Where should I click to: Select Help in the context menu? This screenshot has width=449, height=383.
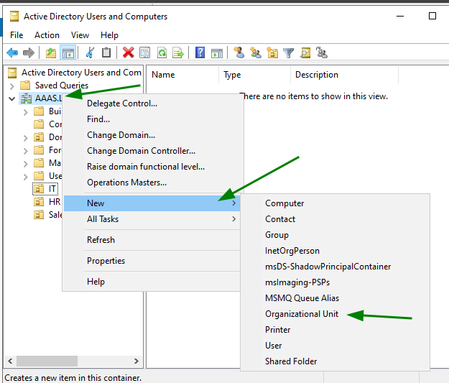[x=152, y=282]
